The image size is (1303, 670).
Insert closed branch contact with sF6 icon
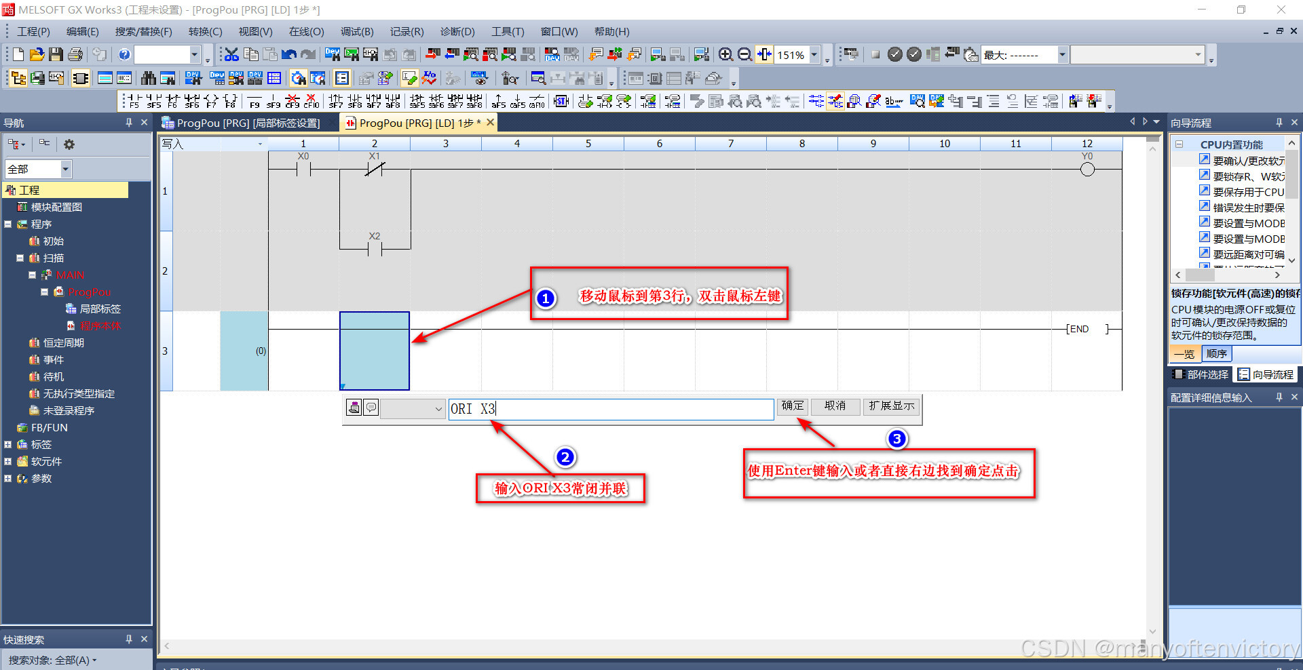coord(192,101)
